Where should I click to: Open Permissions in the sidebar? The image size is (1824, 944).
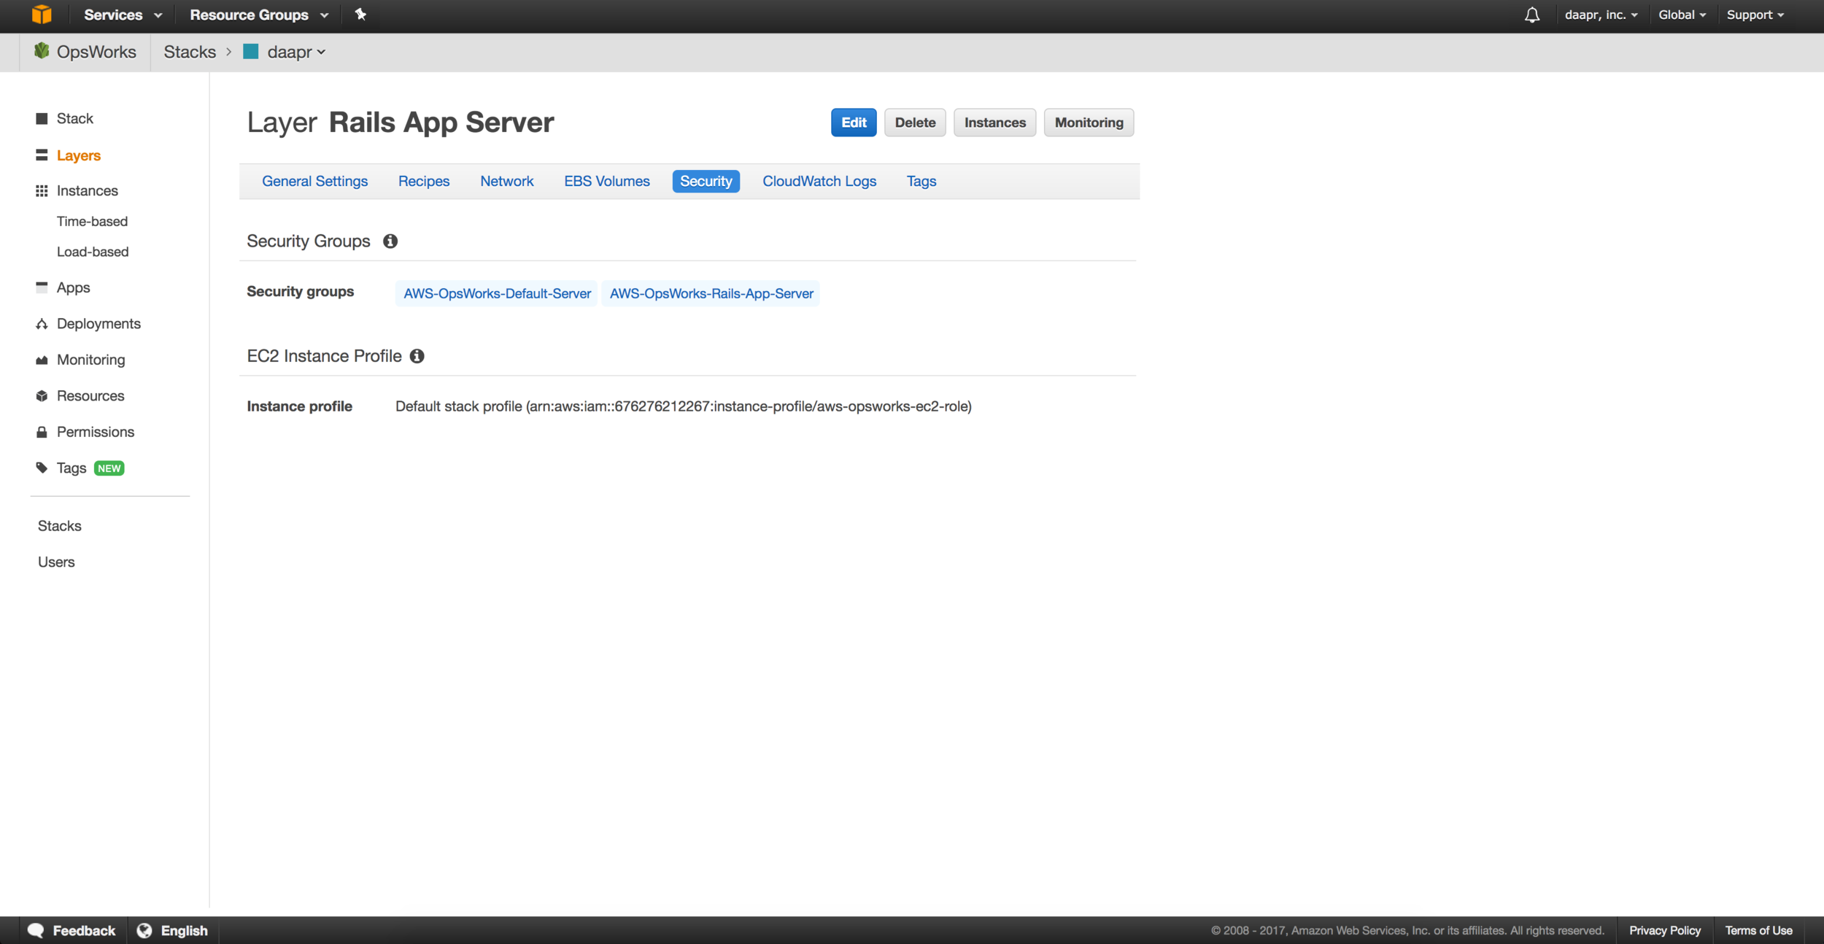coord(96,432)
